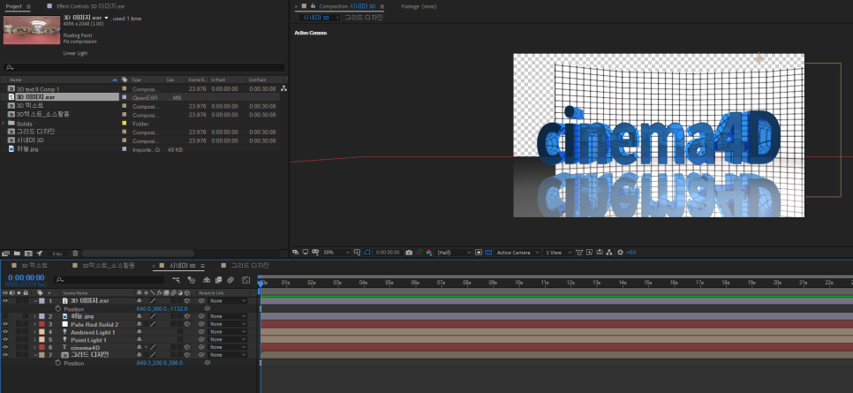Create a new folder in the Project panel
Image resolution: width=853 pixels, height=393 pixels.
tap(18, 253)
